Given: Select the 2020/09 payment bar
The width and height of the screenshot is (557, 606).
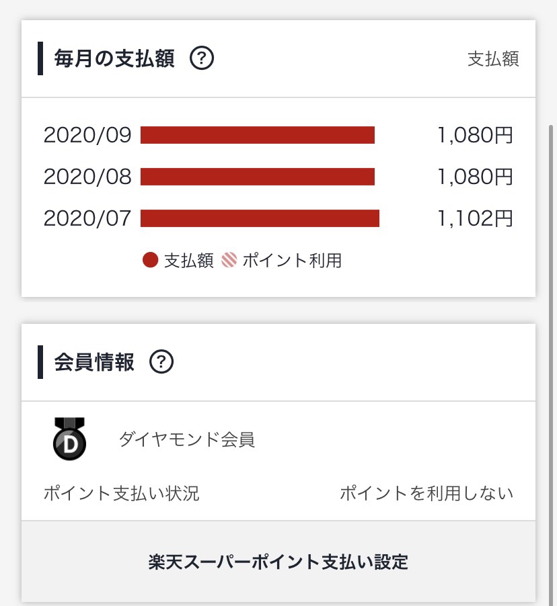Looking at the screenshot, I should click(x=258, y=135).
